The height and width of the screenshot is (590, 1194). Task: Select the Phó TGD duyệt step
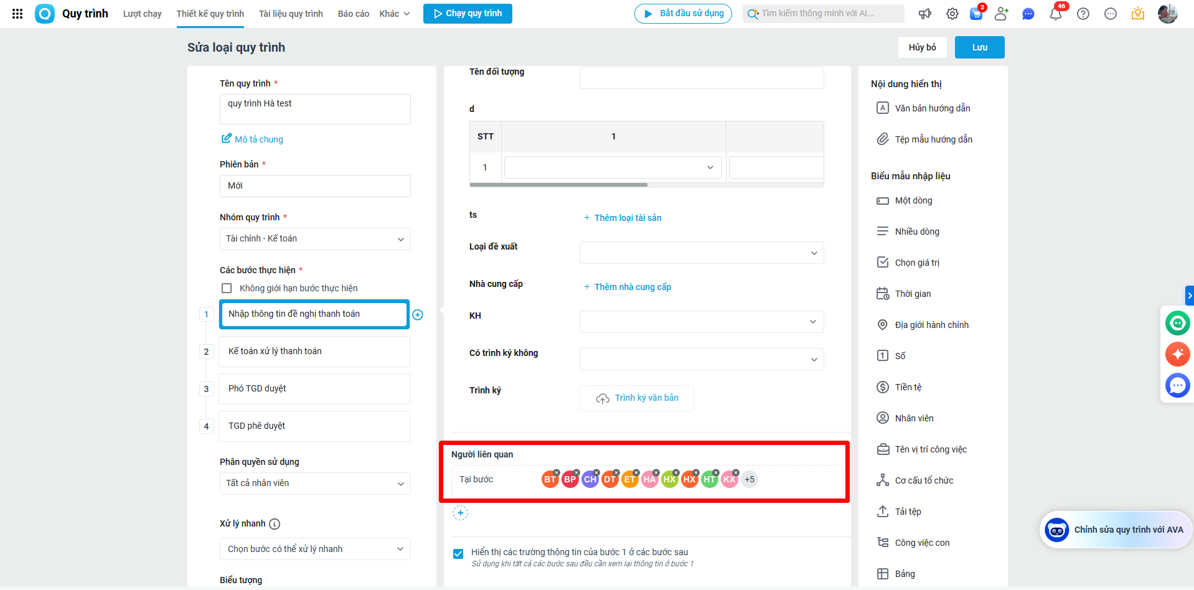coord(314,389)
